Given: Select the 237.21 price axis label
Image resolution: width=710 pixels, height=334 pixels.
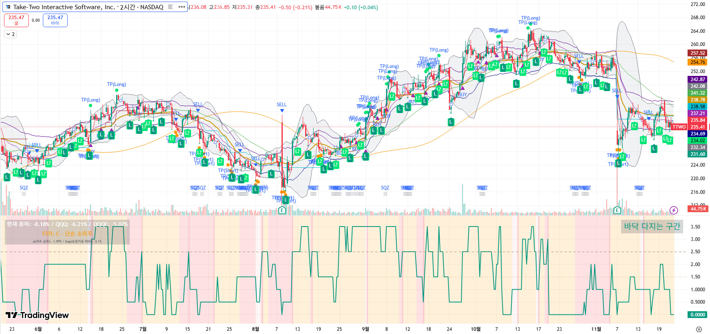Looking at the screenshot, I should (x=698, y=113).
